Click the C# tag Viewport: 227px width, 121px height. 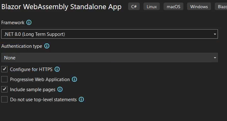pyautogui.click(x=134, y=7)
